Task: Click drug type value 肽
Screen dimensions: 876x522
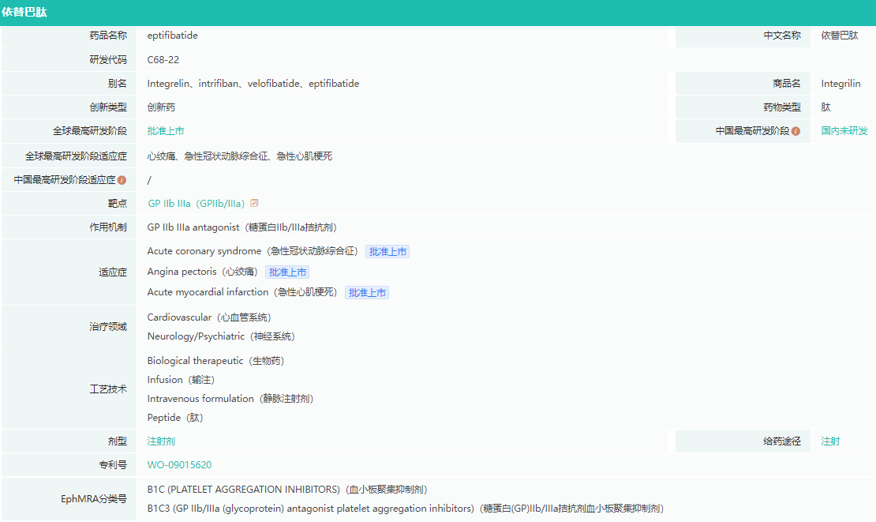Action: (x=825, y=107)
